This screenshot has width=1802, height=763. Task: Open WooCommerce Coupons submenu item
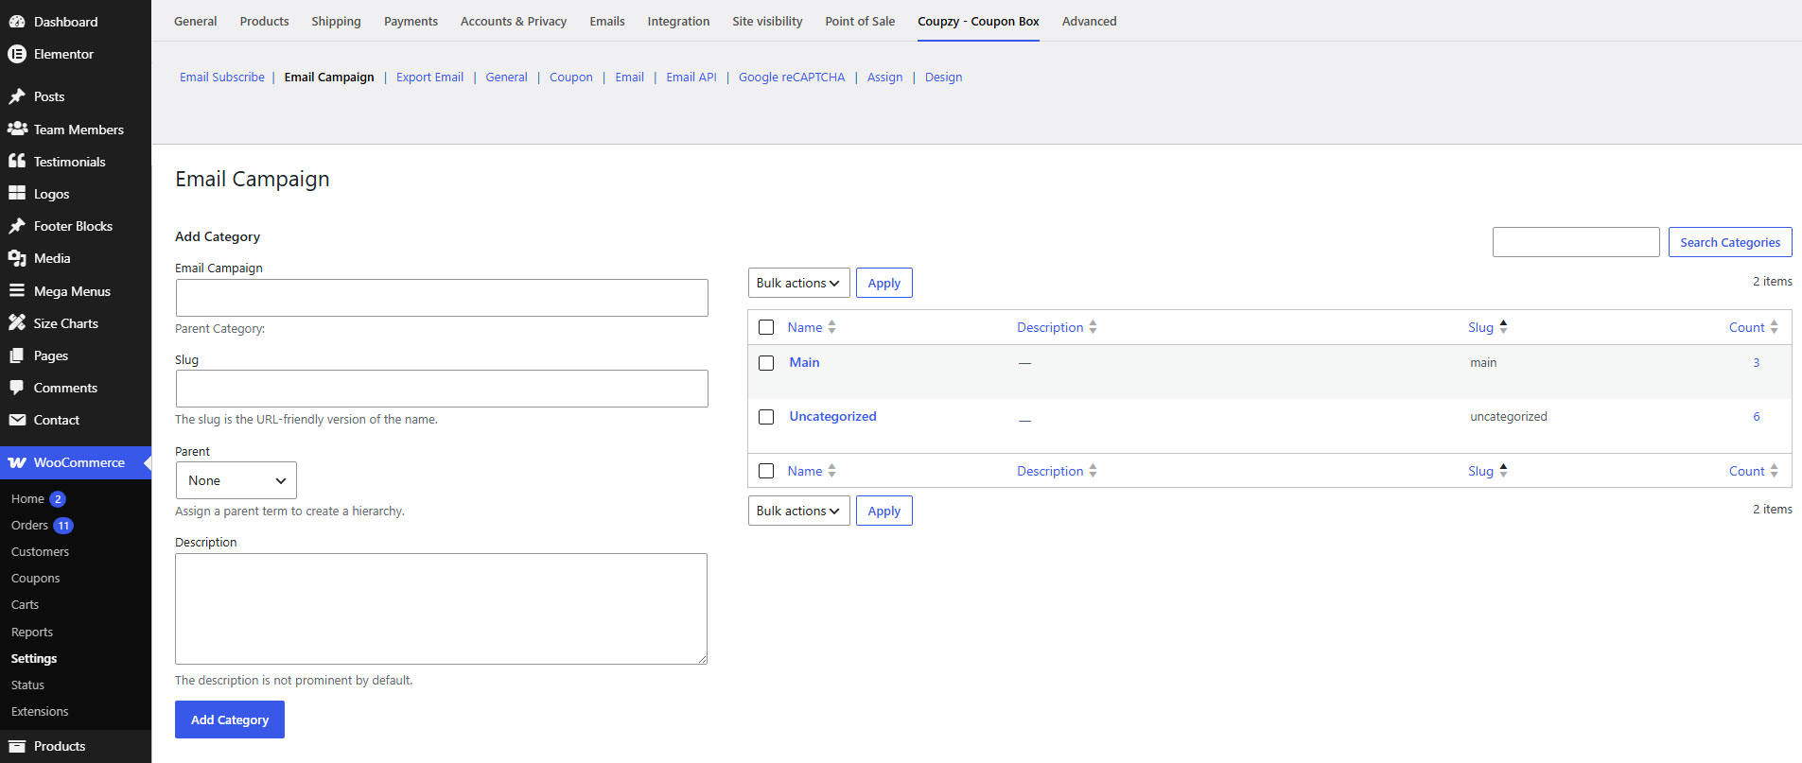pyautogui.click(x=35, y=578)
